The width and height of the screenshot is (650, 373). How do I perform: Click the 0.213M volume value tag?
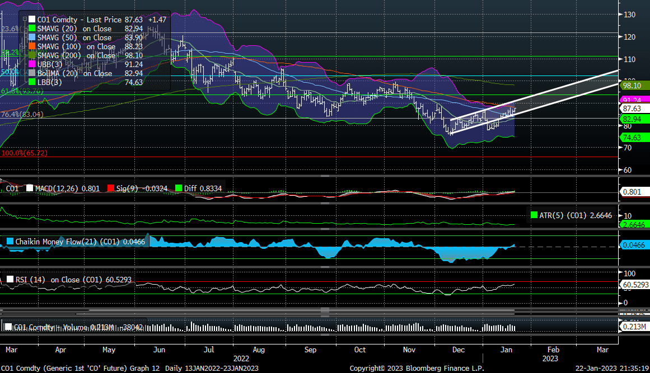[634, 327]
